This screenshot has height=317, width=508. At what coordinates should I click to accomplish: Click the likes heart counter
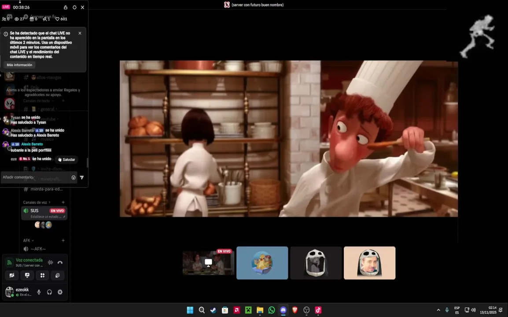pos(61,19)
